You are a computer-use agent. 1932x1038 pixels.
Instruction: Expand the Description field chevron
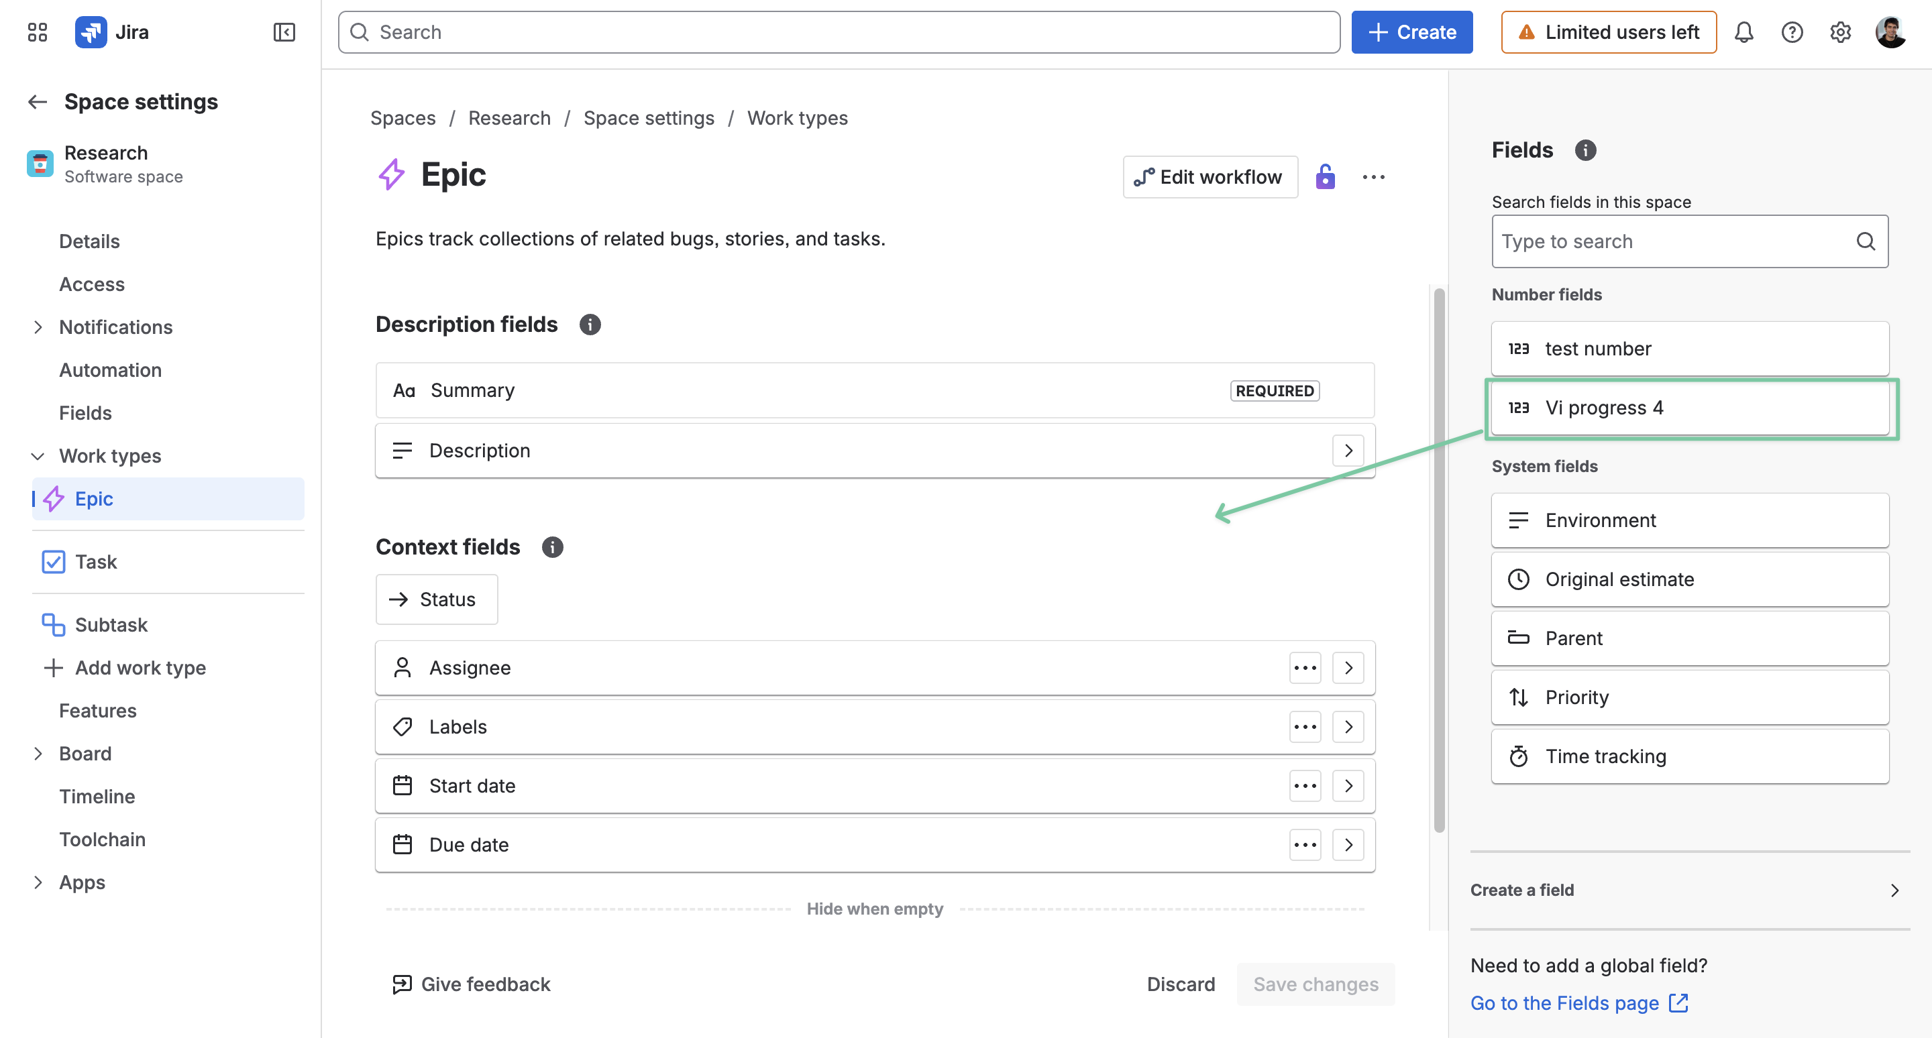[x=1348, y=451]
